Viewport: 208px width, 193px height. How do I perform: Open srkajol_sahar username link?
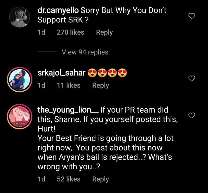62,73
